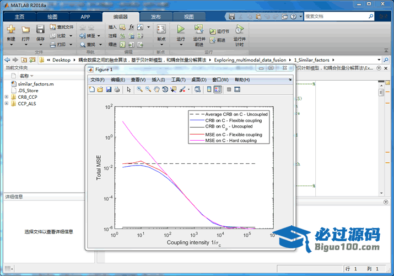Toggle the Insert Legend button
The width and height of the screenshot is (394, 276).
[218, 89]
